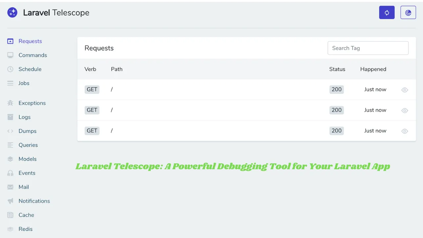This screenshot has height=238, width=423.
Task: Show details of the first GET request
Action: click(x=404, y=90)
